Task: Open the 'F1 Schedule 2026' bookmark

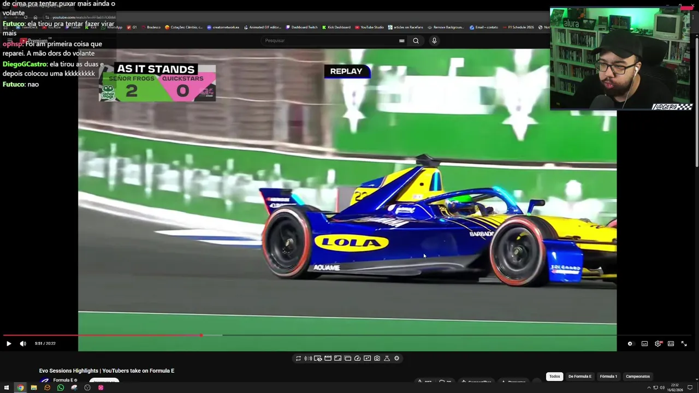Action: [518, 27]
